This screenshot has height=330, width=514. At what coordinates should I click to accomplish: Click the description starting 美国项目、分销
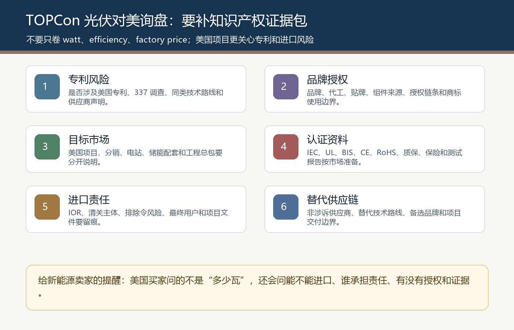coord(145,157)
